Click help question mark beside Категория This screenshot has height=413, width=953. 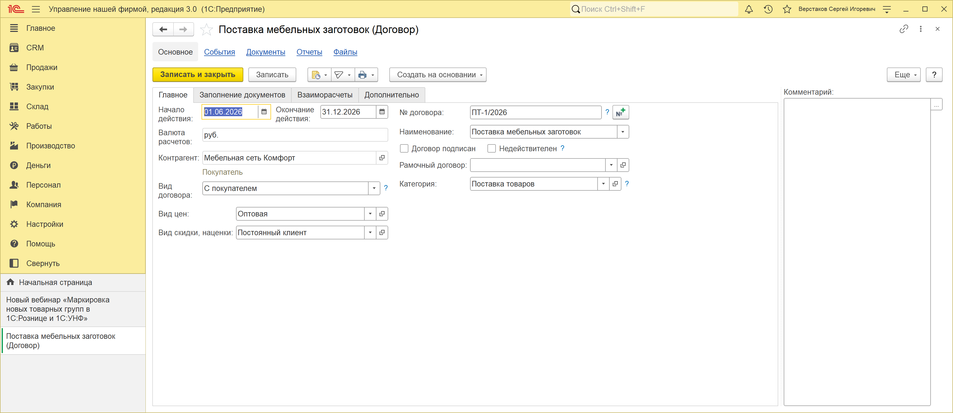(627, 184)
